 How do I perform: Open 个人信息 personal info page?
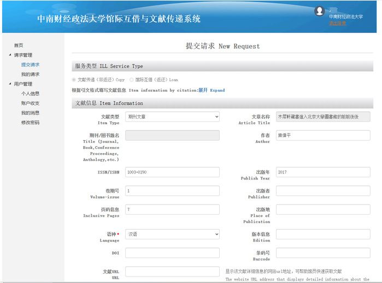coord(30,94)
